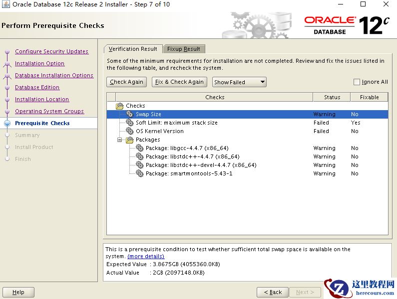Click the gear icon beside smartmontools-5.43-1

pyautogui.click(x=139, y=173)
